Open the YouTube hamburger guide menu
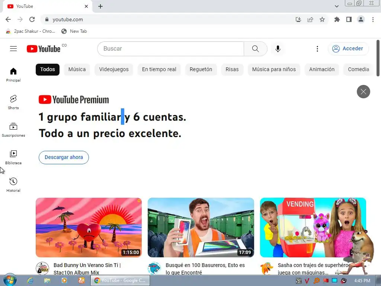The image size is (381, 286). [x=13, y=49]
